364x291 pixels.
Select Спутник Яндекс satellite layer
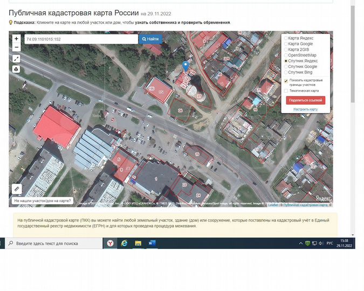(x=301, y=61)
